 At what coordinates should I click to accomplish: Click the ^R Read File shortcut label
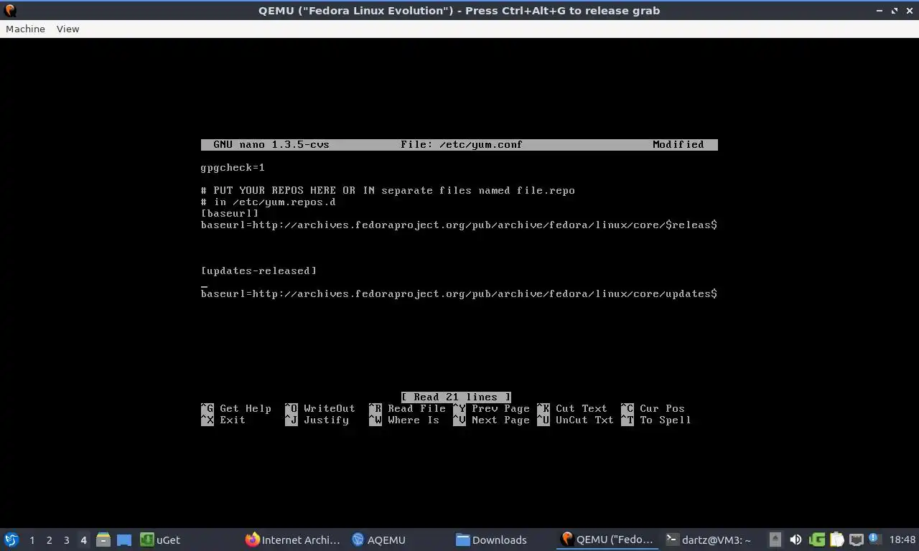coord(407,408)
